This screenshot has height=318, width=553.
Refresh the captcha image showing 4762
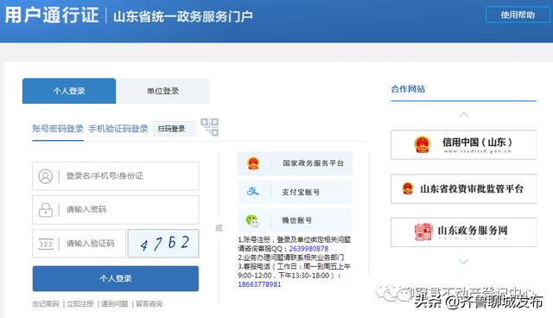pos(163,244)
